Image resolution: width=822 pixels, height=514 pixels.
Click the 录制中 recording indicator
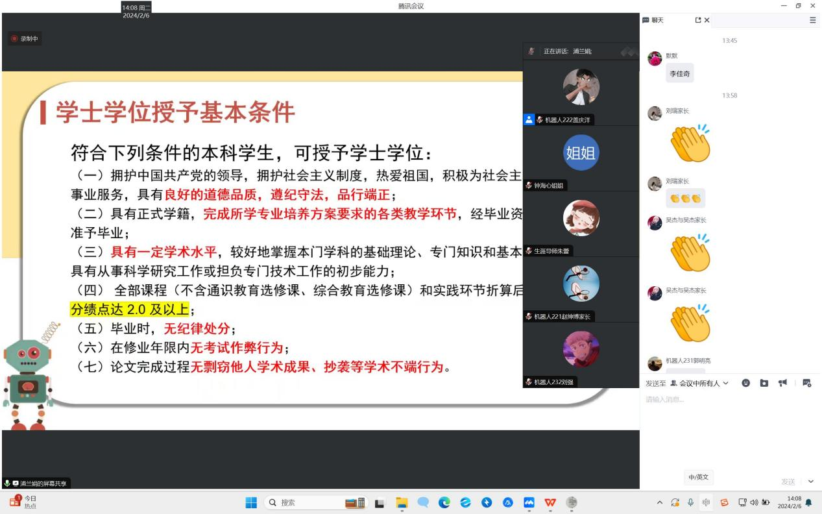tap(25, 39)
